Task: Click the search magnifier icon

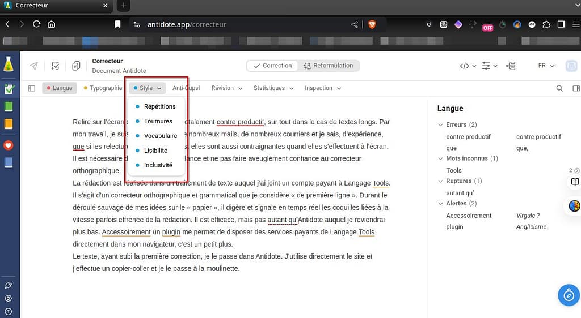Action: [559, 88]
